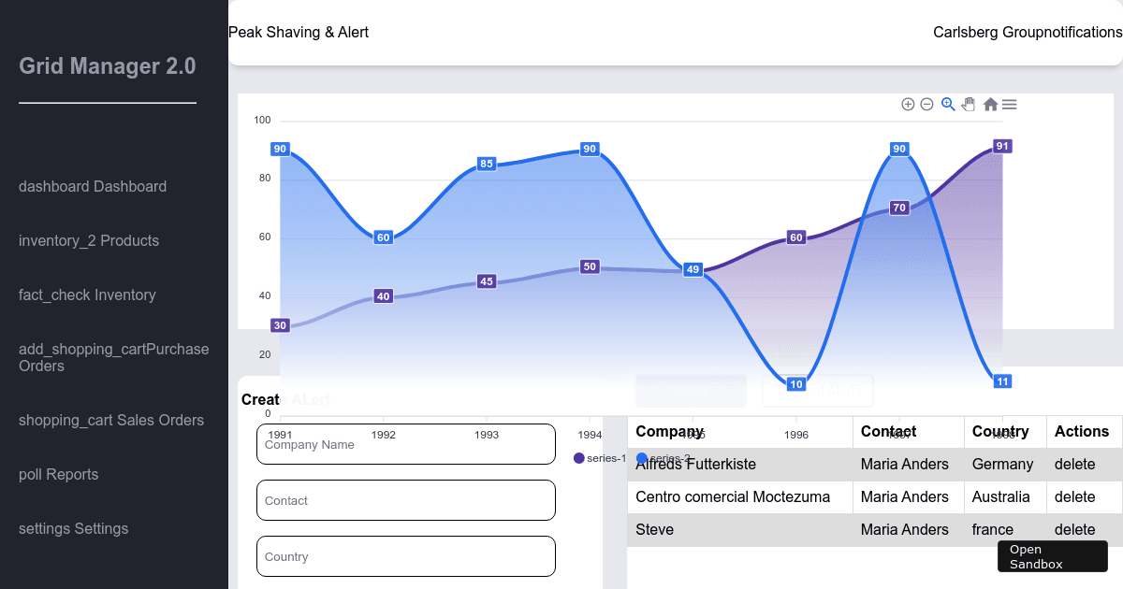Click the Country input field
The height and width of the screenshot is (589, 1123).
tap(405, 555)
